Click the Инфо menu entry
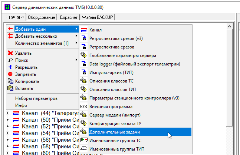The image size is (240, 155). coord(21,105)
